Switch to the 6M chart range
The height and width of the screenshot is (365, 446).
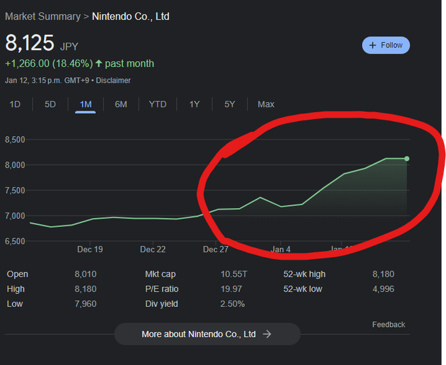[121, 104]
